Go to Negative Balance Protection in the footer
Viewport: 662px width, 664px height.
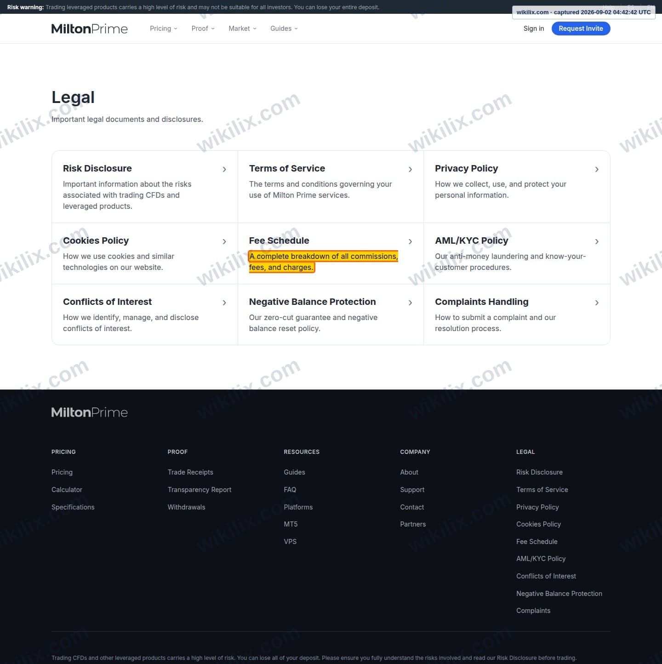tap(559, 594)
